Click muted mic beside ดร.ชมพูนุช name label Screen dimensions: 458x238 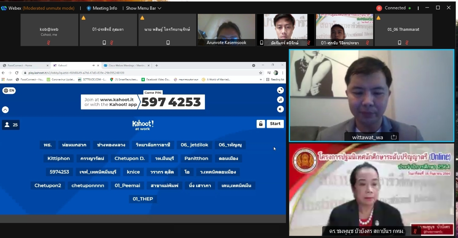(x=415, y=231)
